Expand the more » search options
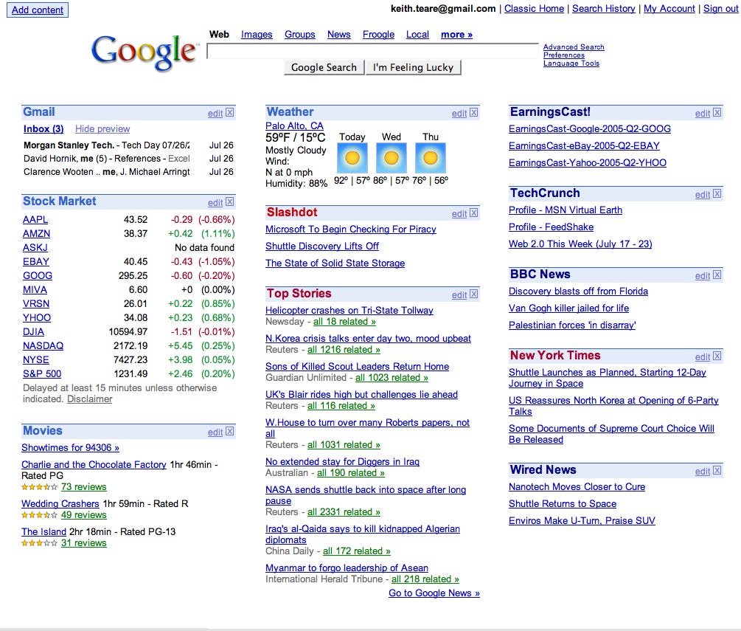This screenshot has width=741, height=631. click(x=456, y=35)
